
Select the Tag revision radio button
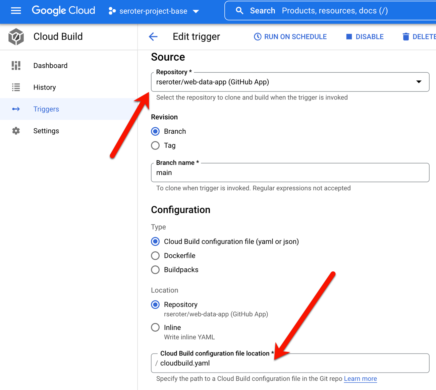click(x=155, y=145)
